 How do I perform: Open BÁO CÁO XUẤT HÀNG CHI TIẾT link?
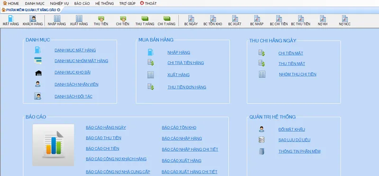pyautogui.click(x=189, y=172)
